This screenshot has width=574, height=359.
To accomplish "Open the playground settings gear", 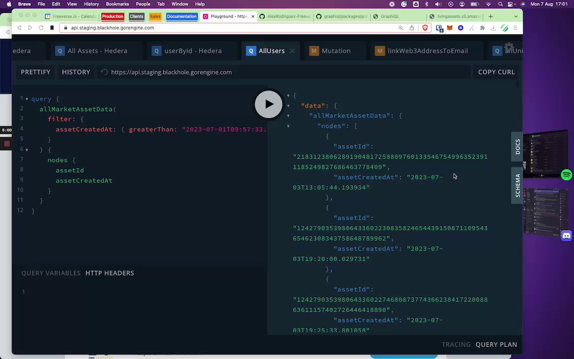I will [509, 47].
